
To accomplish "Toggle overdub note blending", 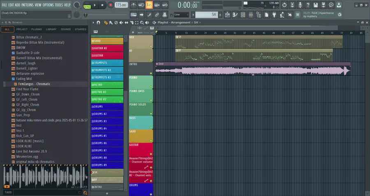I will 157,5.
